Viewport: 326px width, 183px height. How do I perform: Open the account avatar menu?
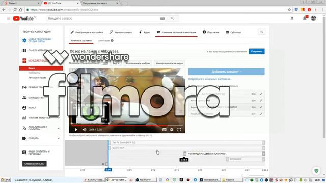[313, 18]
